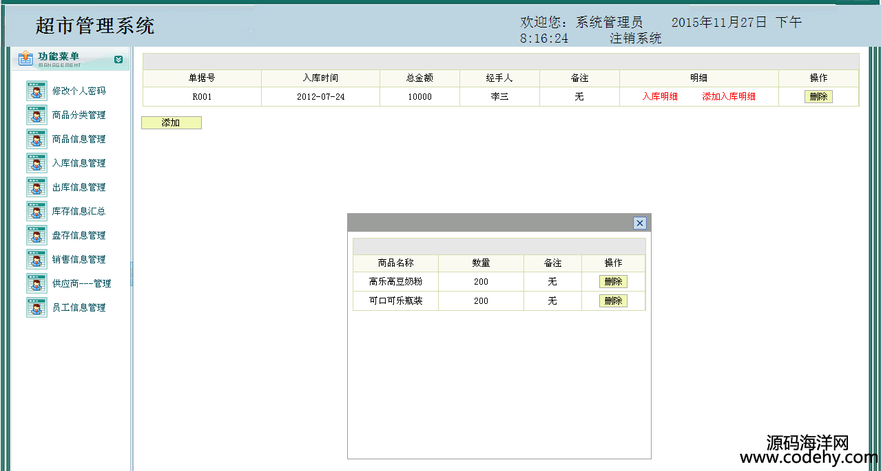Screen dimensions: 881x471
Task: Open 入库明细 link for R001
Action: (660, 97)
